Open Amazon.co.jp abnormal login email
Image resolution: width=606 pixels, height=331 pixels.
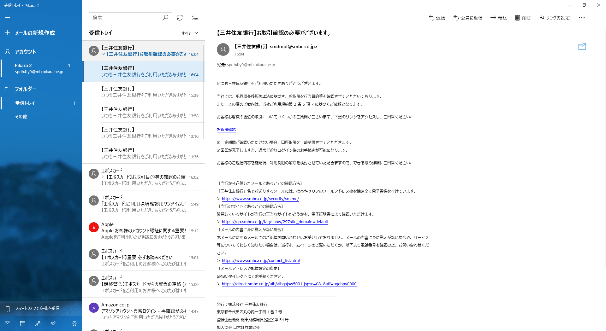(144, 311)
